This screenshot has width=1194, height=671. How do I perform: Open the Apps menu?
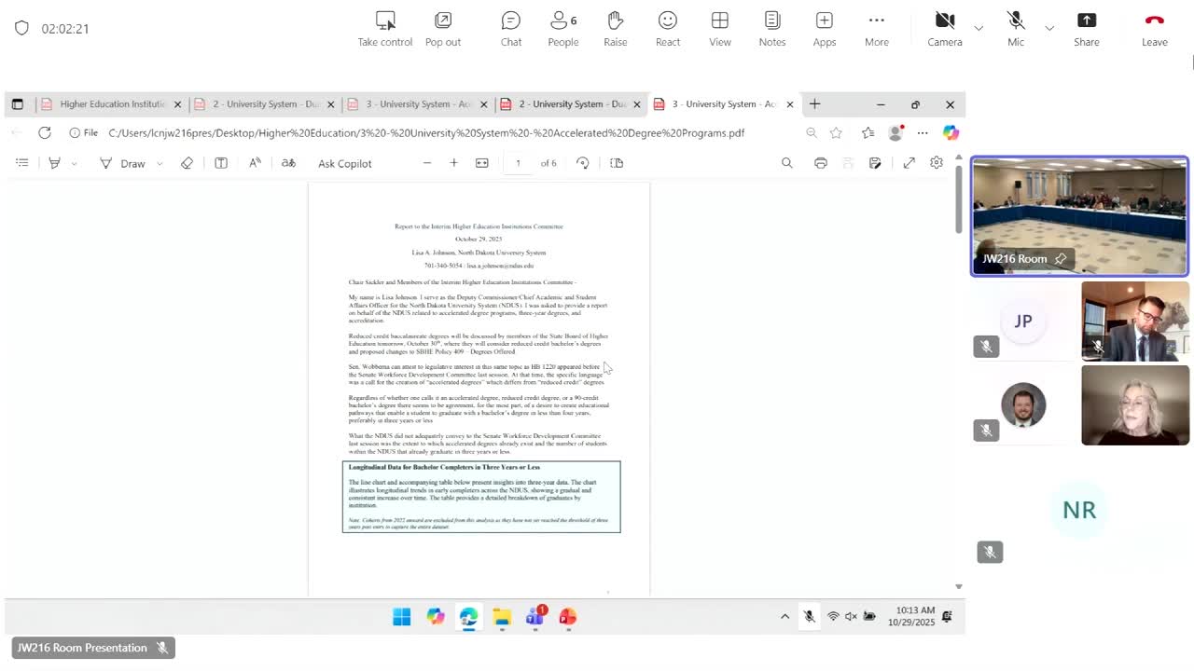[825, 29]
